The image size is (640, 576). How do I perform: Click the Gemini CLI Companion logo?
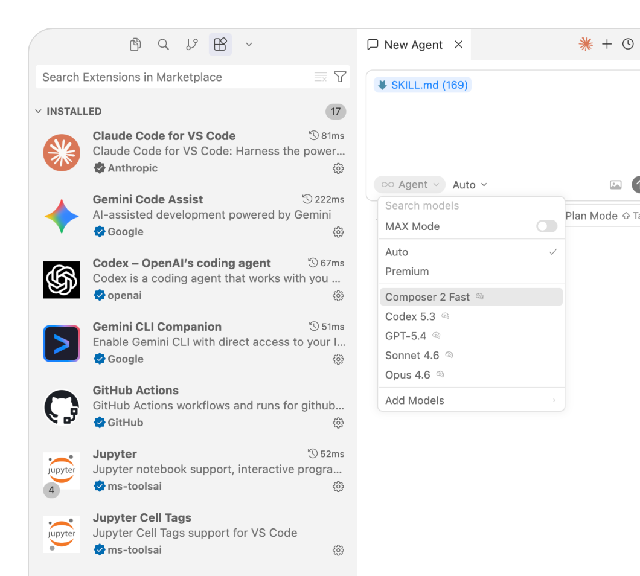click(62, 344)
